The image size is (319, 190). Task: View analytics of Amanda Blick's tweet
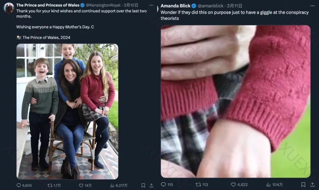pos(268,184)
